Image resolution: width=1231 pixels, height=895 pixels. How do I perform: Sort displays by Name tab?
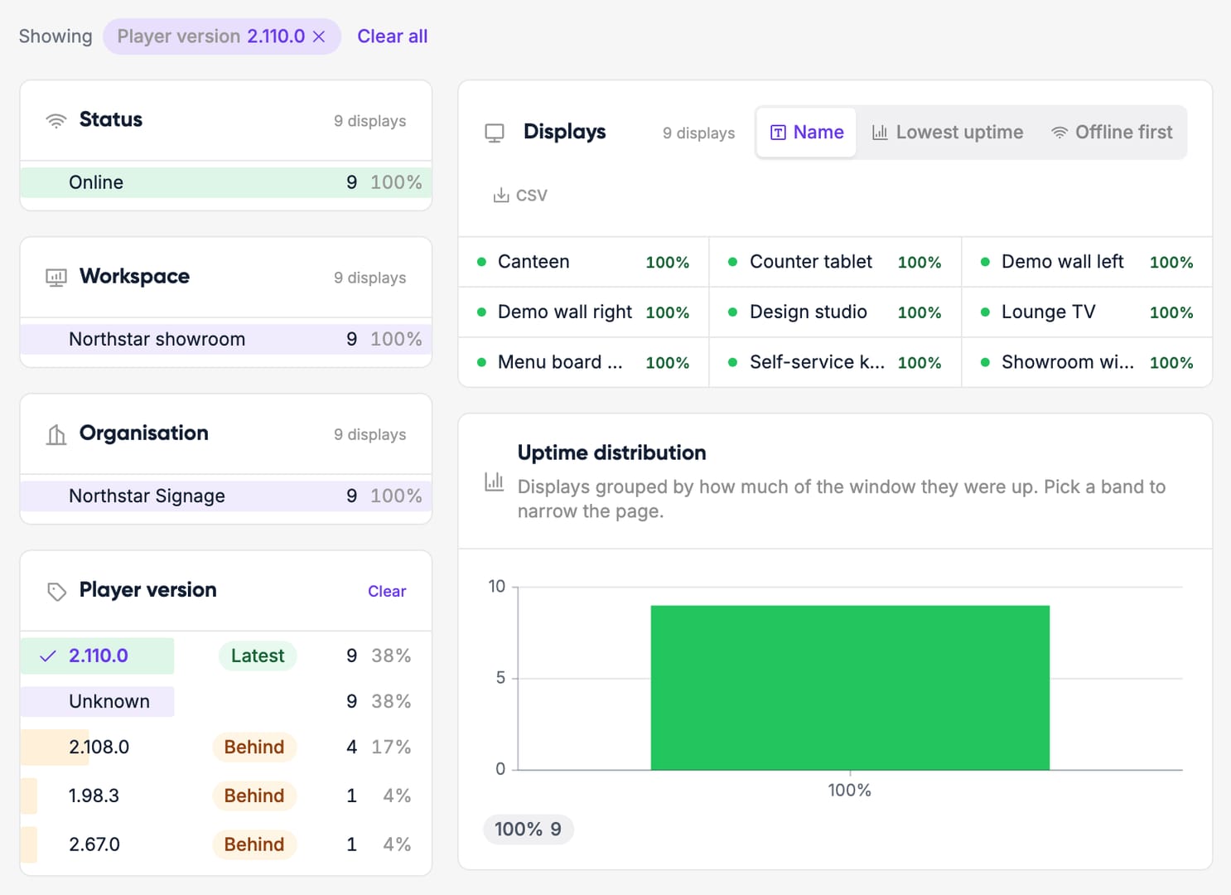[807, 133]
